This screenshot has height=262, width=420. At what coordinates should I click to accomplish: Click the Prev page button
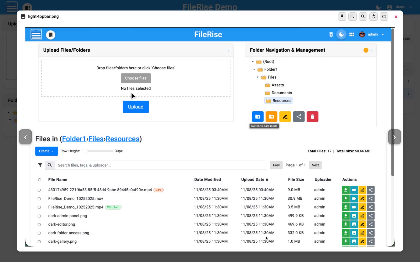pos(276,165)
